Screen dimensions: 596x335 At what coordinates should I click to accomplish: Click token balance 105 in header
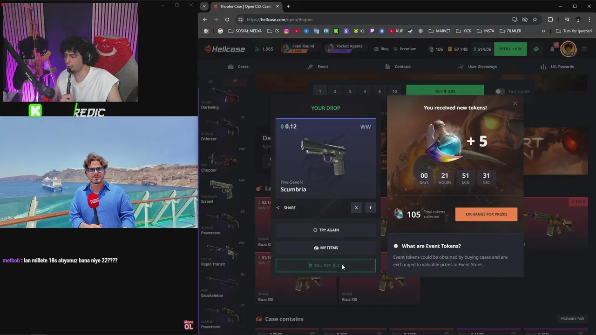(x=436, y=49)
